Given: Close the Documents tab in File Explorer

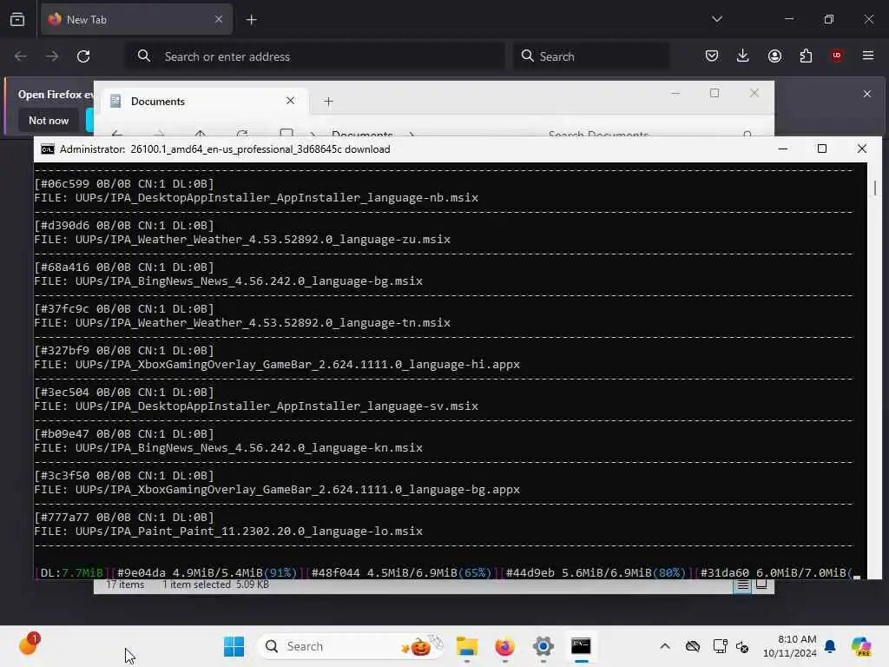Looking at the screenshot, I should pos(290,101).
